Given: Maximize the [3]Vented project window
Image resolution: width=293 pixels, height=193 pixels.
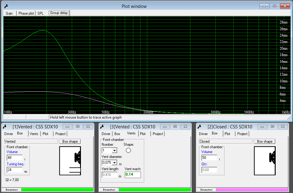Looking at the screenshot, I should click(x=175, y=127).
